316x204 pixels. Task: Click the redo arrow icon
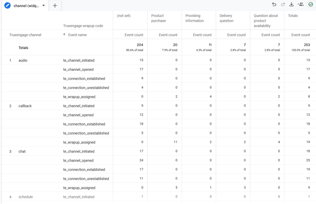coord(283,5)
